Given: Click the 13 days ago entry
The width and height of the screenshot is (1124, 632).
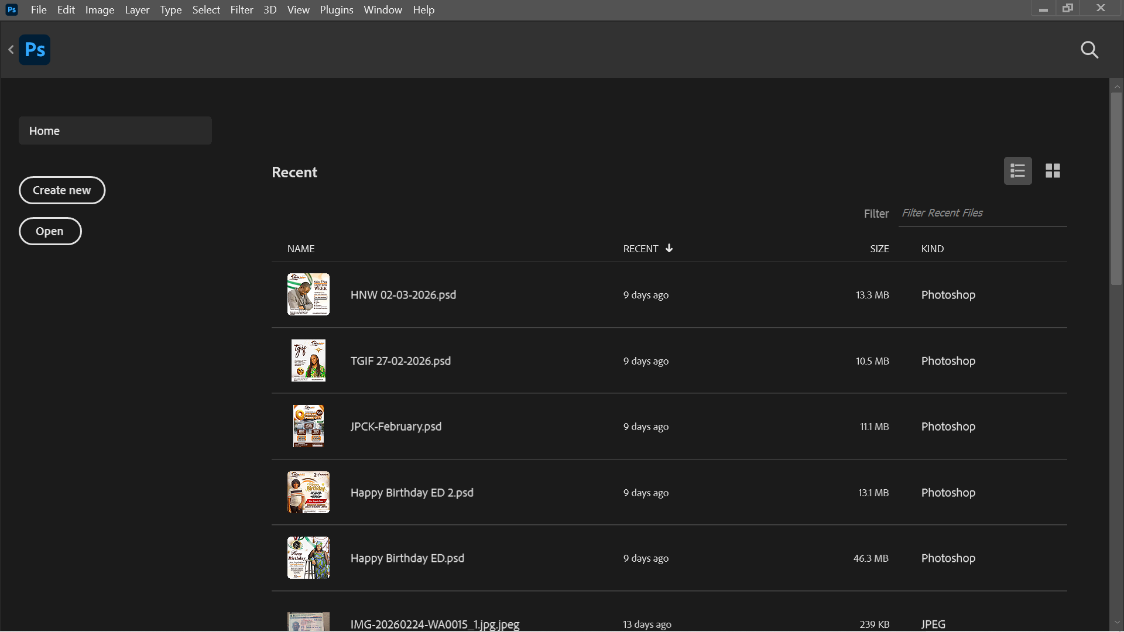Looking at the screenshot, I should click(x=647, y=624).
